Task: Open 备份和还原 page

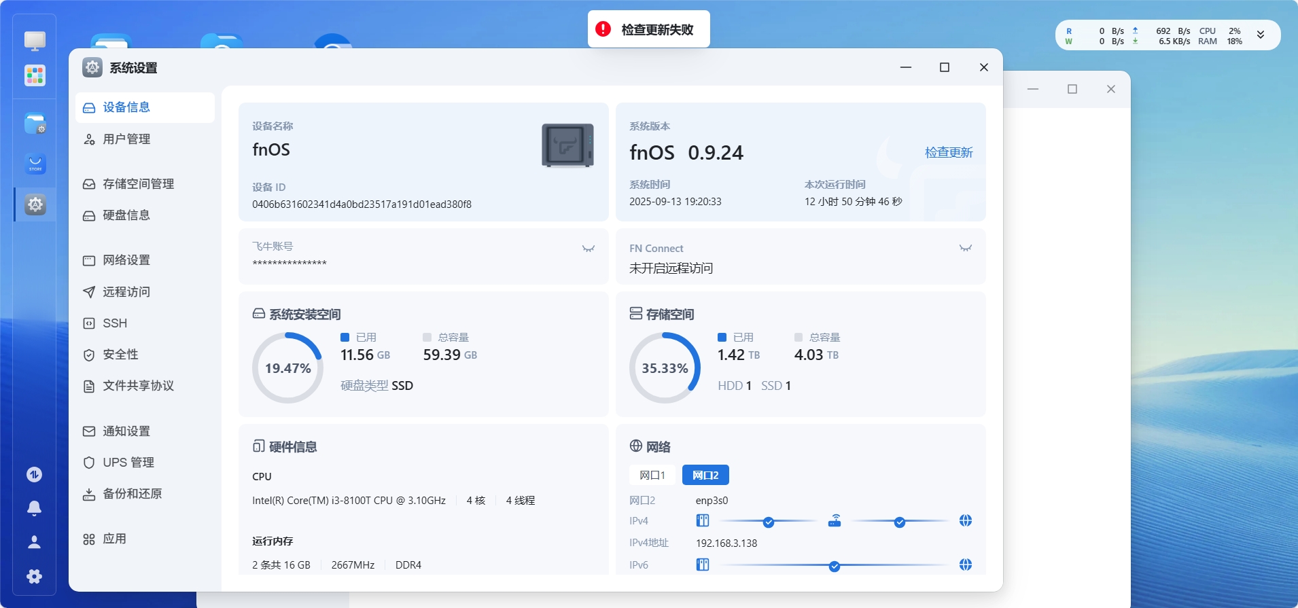Action: [145, 494]
